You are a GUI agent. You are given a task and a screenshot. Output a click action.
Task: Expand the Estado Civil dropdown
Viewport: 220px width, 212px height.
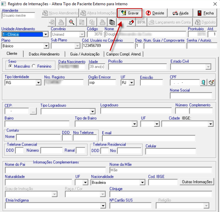(x=208, y=67)
